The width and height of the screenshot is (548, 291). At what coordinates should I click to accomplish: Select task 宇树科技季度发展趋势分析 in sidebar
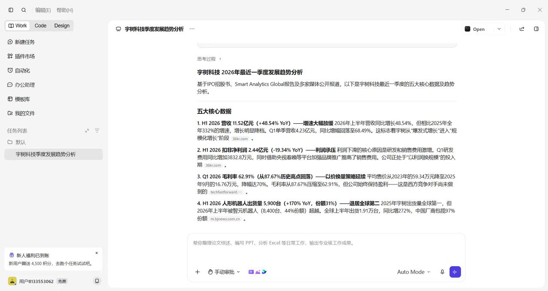click(x=54, y=154)
